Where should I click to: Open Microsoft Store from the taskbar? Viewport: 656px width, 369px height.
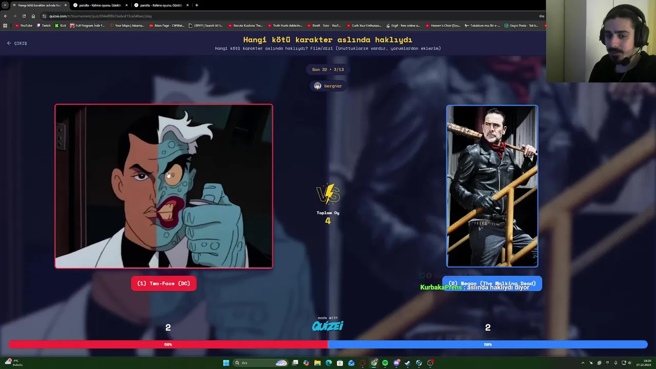click(x=340, y=363)
